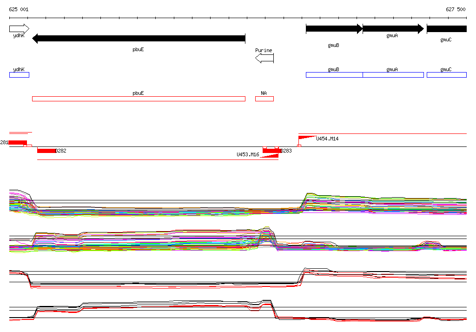Screen dimensions: 476x332
Task: Click the gmuC black gene bar
Action: click(447, 29)
